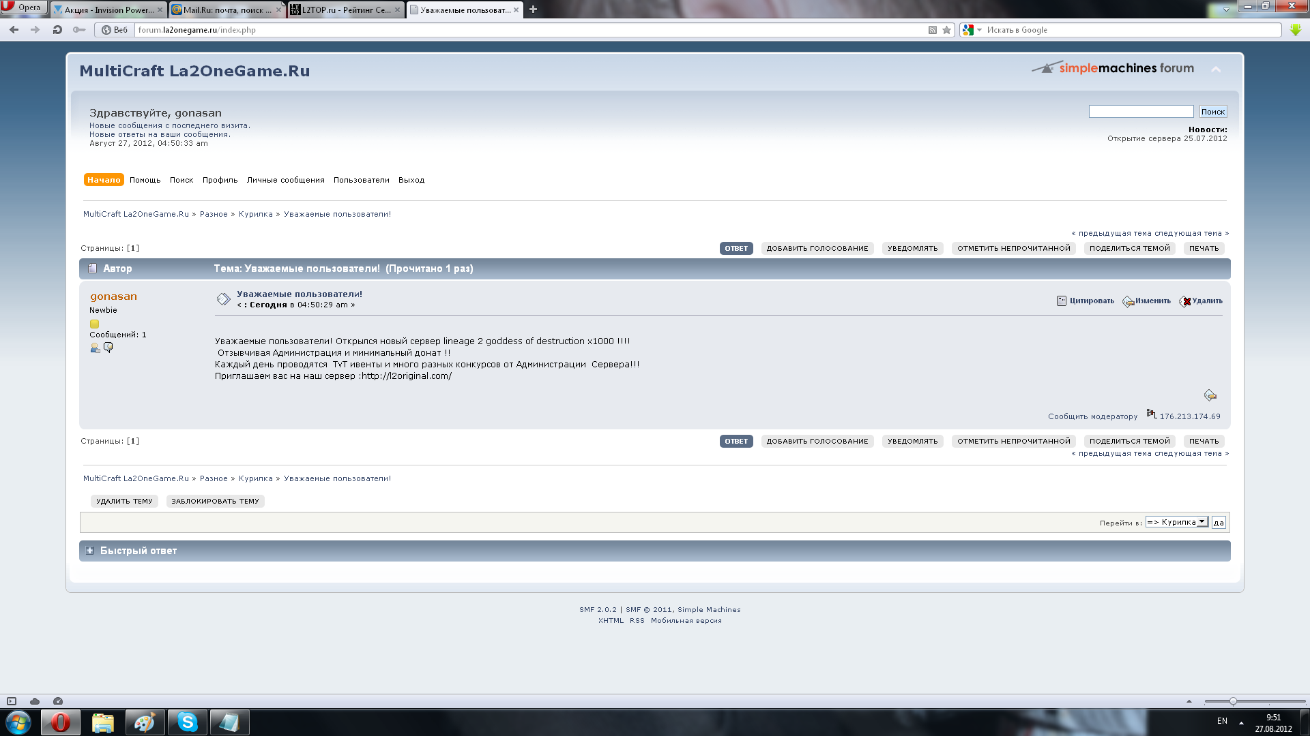Image resolution: width=1310 pixels, height=736 pixels.
Task: Collapse the forum header with arrow toggle
Action: (x=1216, y=70)
